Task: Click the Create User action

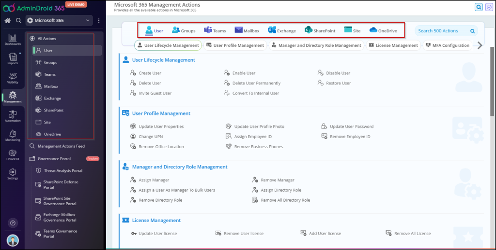Action: pyautogui.click(x=146, y=73)
